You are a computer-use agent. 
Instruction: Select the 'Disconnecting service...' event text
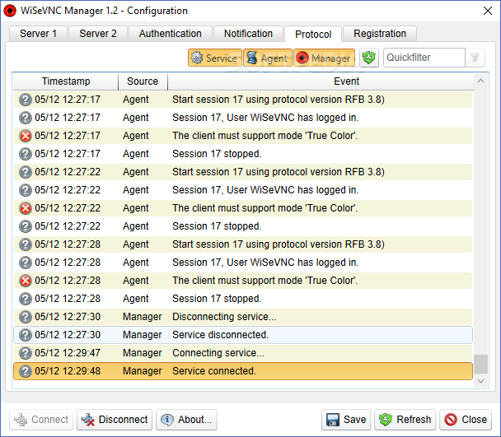point(224,317)
